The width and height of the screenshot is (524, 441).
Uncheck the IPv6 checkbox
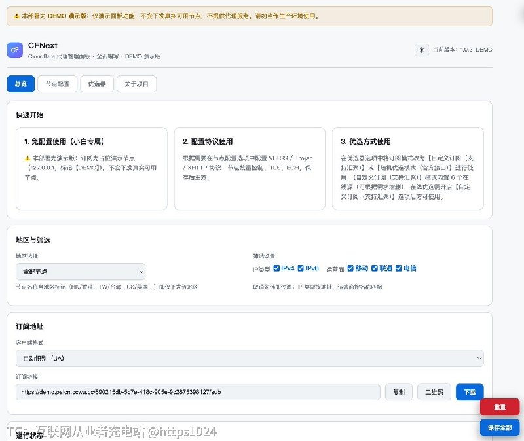301,268
